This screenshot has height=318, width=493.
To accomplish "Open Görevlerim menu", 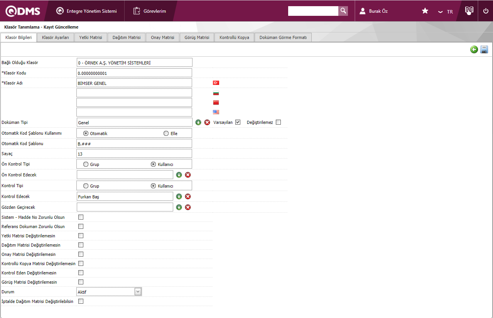I will 150,11.
